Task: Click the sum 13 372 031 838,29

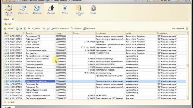Action: coord(88,47)
